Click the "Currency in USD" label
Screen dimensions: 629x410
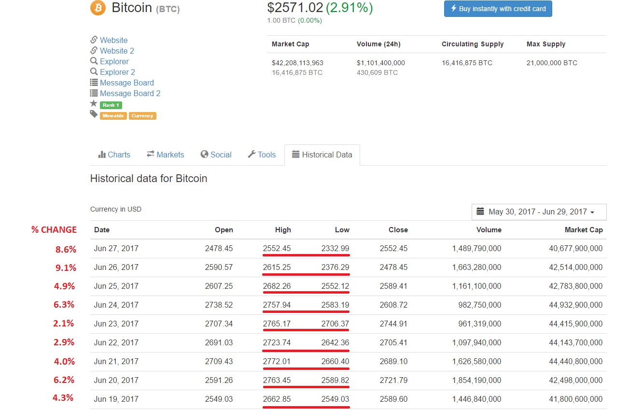click(116, 209)
